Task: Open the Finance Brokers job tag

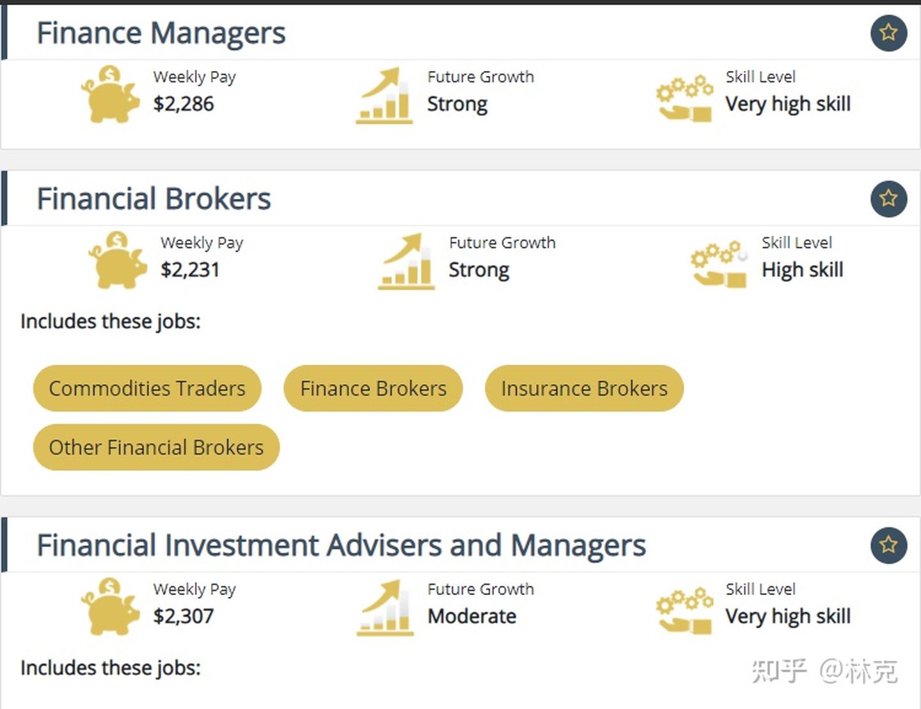Action: point(374,388)
